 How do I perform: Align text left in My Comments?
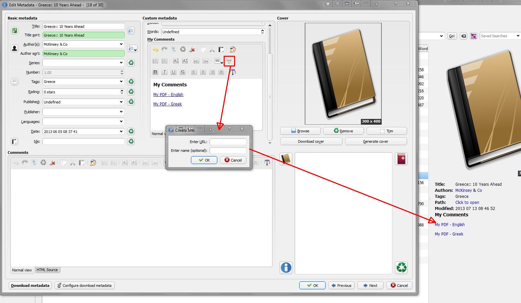194,72
